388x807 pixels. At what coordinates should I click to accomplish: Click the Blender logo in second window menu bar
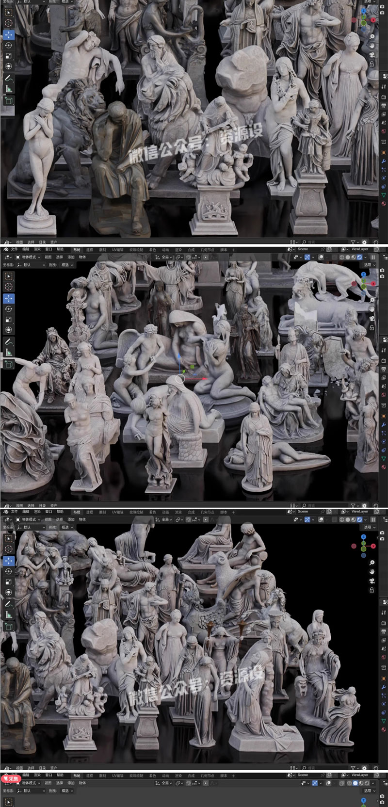(x=5, y=249)
